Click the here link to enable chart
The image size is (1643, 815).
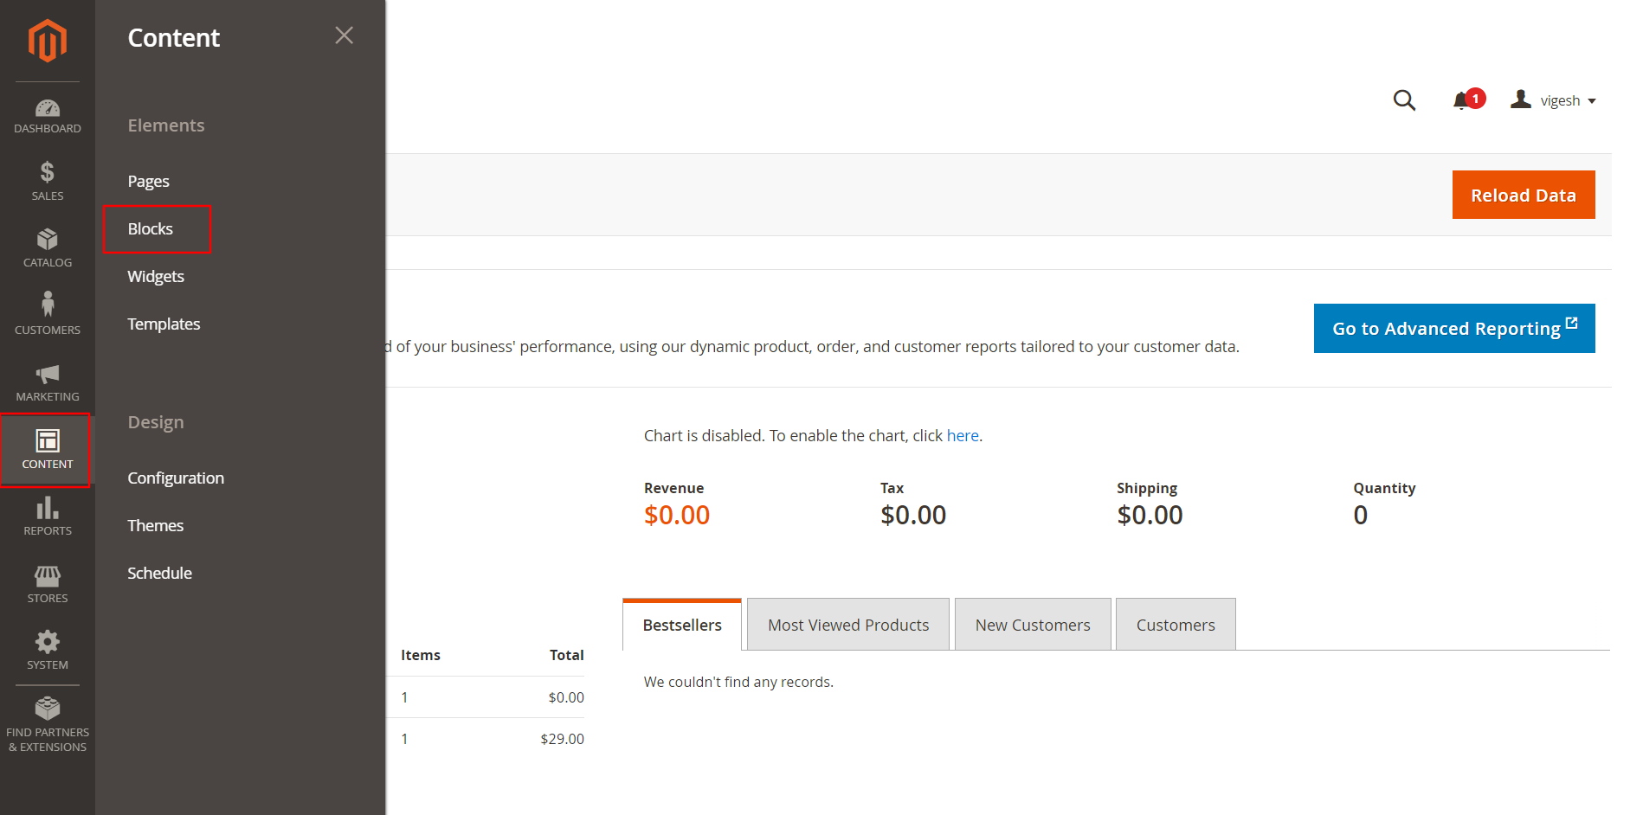(x=962, y=435)
